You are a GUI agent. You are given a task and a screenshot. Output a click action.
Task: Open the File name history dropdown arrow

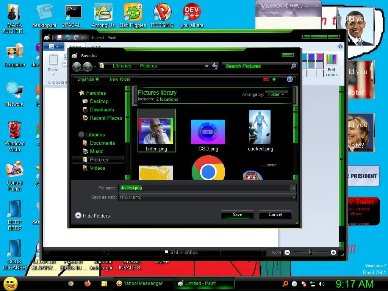[x=294, y=188]
